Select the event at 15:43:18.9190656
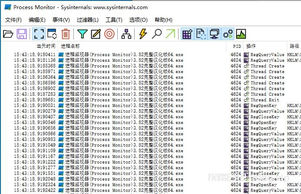 click(x=150, y=128)
